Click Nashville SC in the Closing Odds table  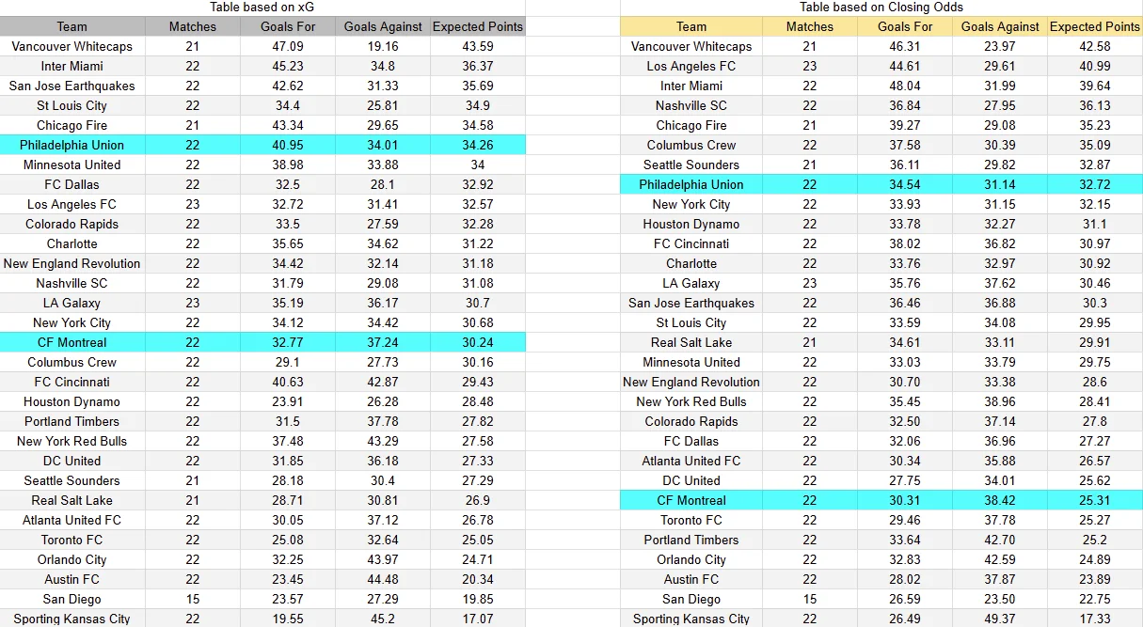click(x=691, y=105)
